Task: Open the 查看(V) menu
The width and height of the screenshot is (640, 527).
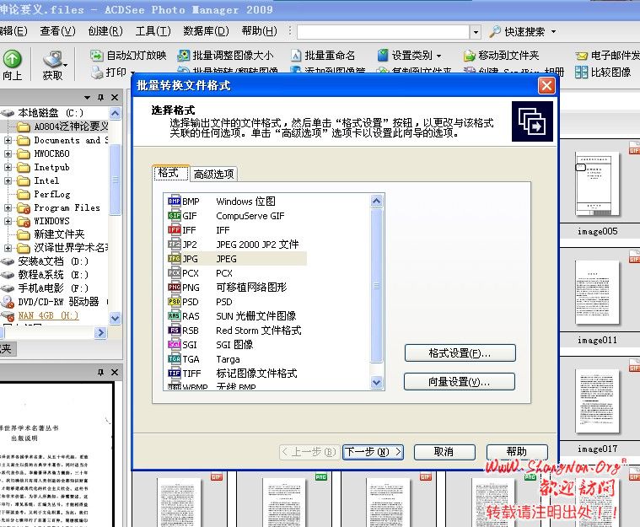Action: click(57, 31)
